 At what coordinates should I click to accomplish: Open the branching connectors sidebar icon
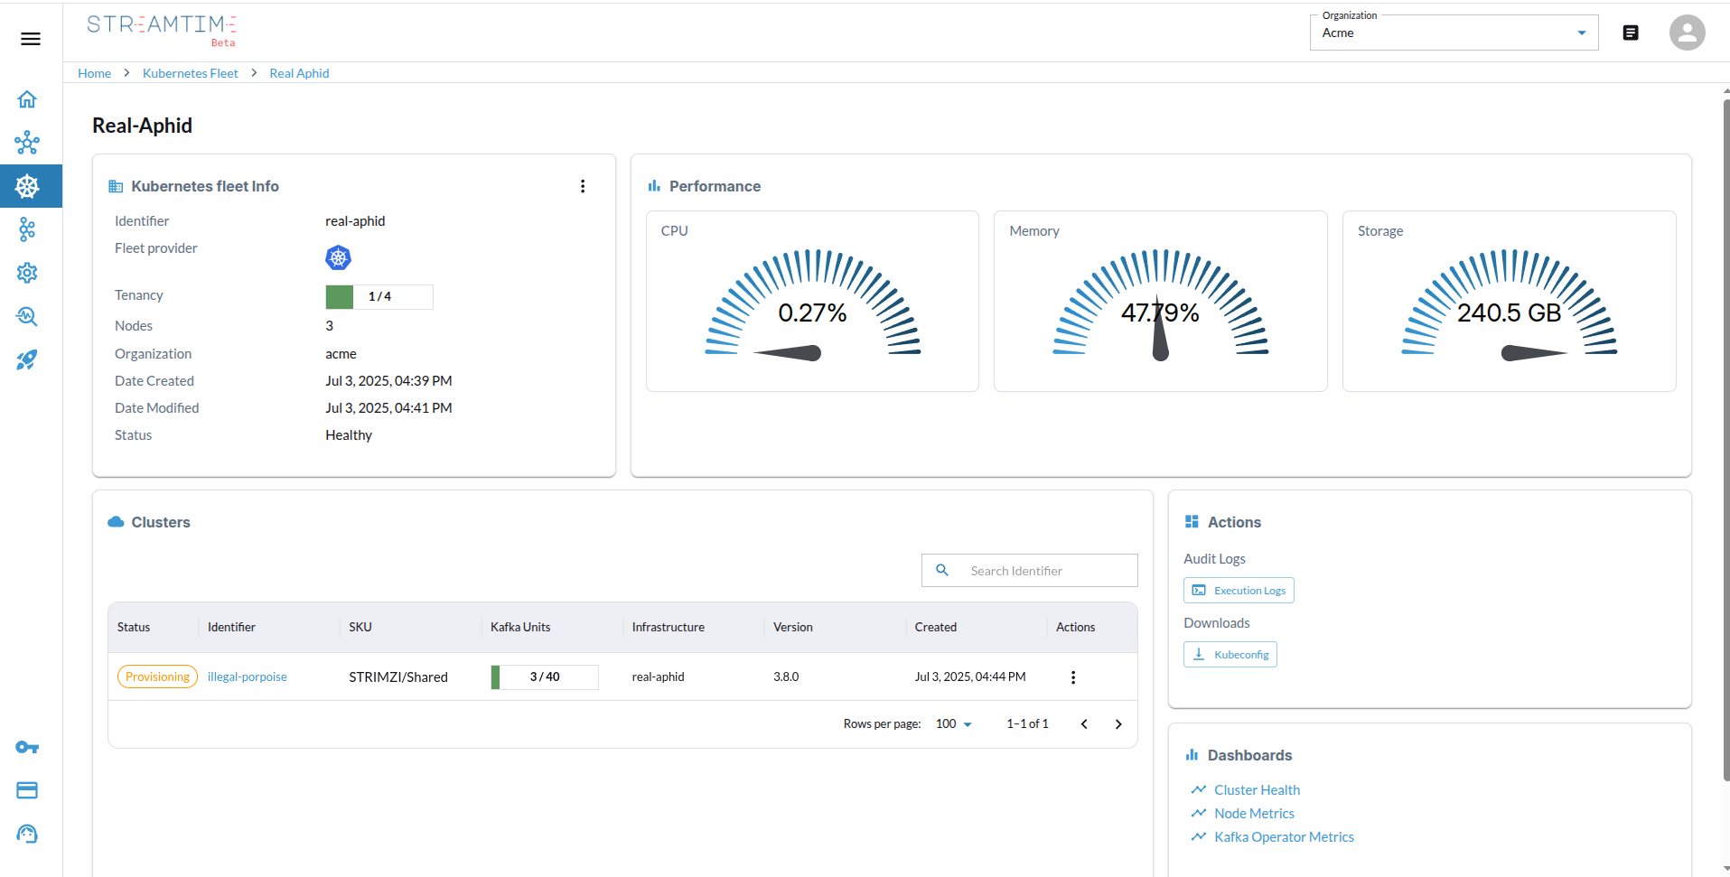click(27, 229)
